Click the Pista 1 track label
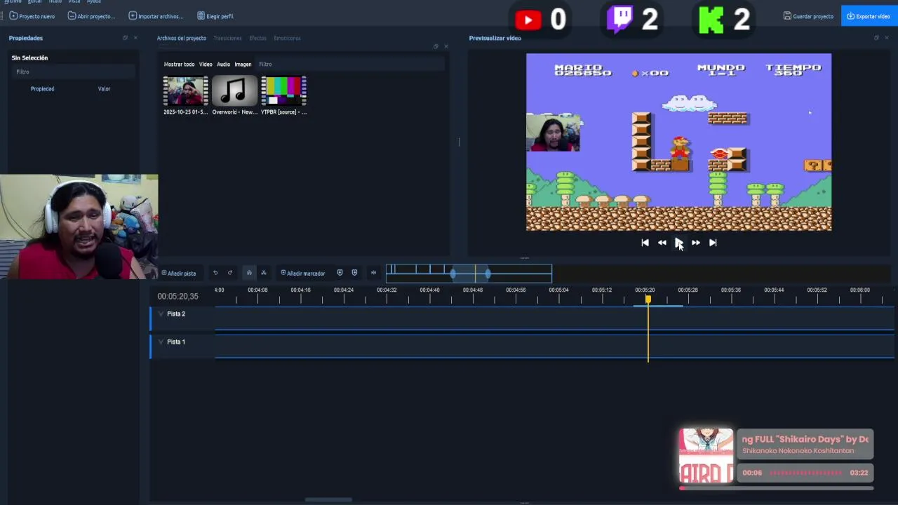Viewport: 898px width, 505px height. point(176,342)
